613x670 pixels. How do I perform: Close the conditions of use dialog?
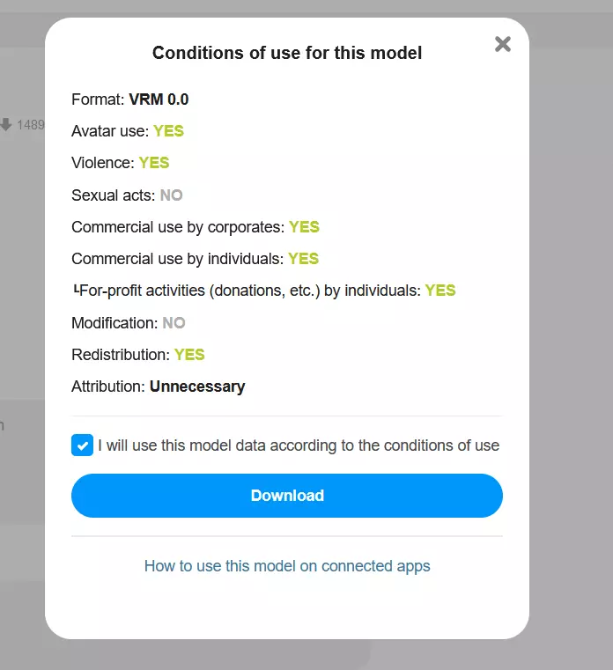(x=503, y=44)
